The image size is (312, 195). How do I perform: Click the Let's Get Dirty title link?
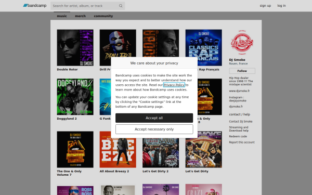[x=197, y=171]
